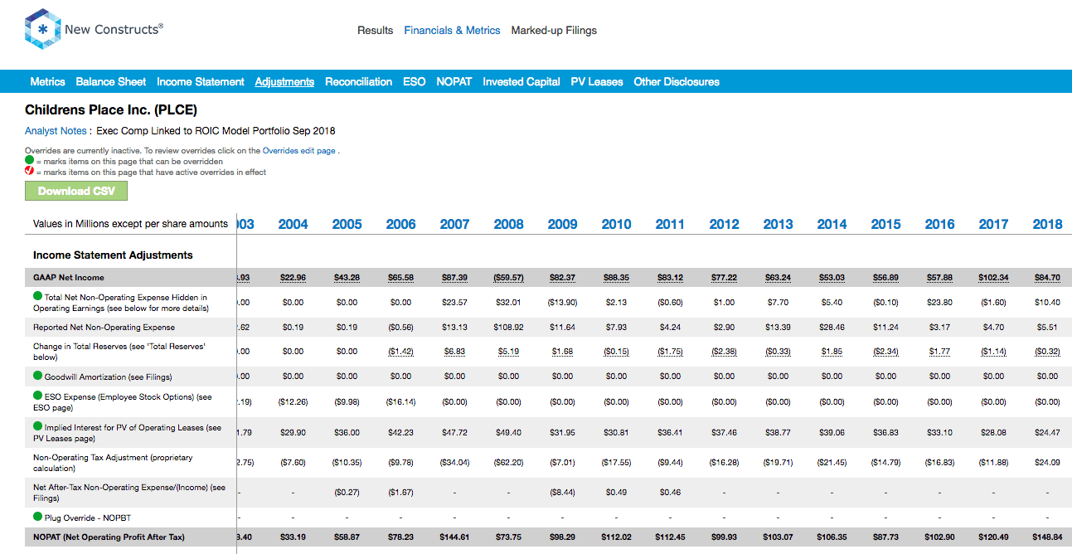Click the GAAP Net Income $84.70 figure
This screenshot has width=1072, height=554.
(x=1047, y=278)
